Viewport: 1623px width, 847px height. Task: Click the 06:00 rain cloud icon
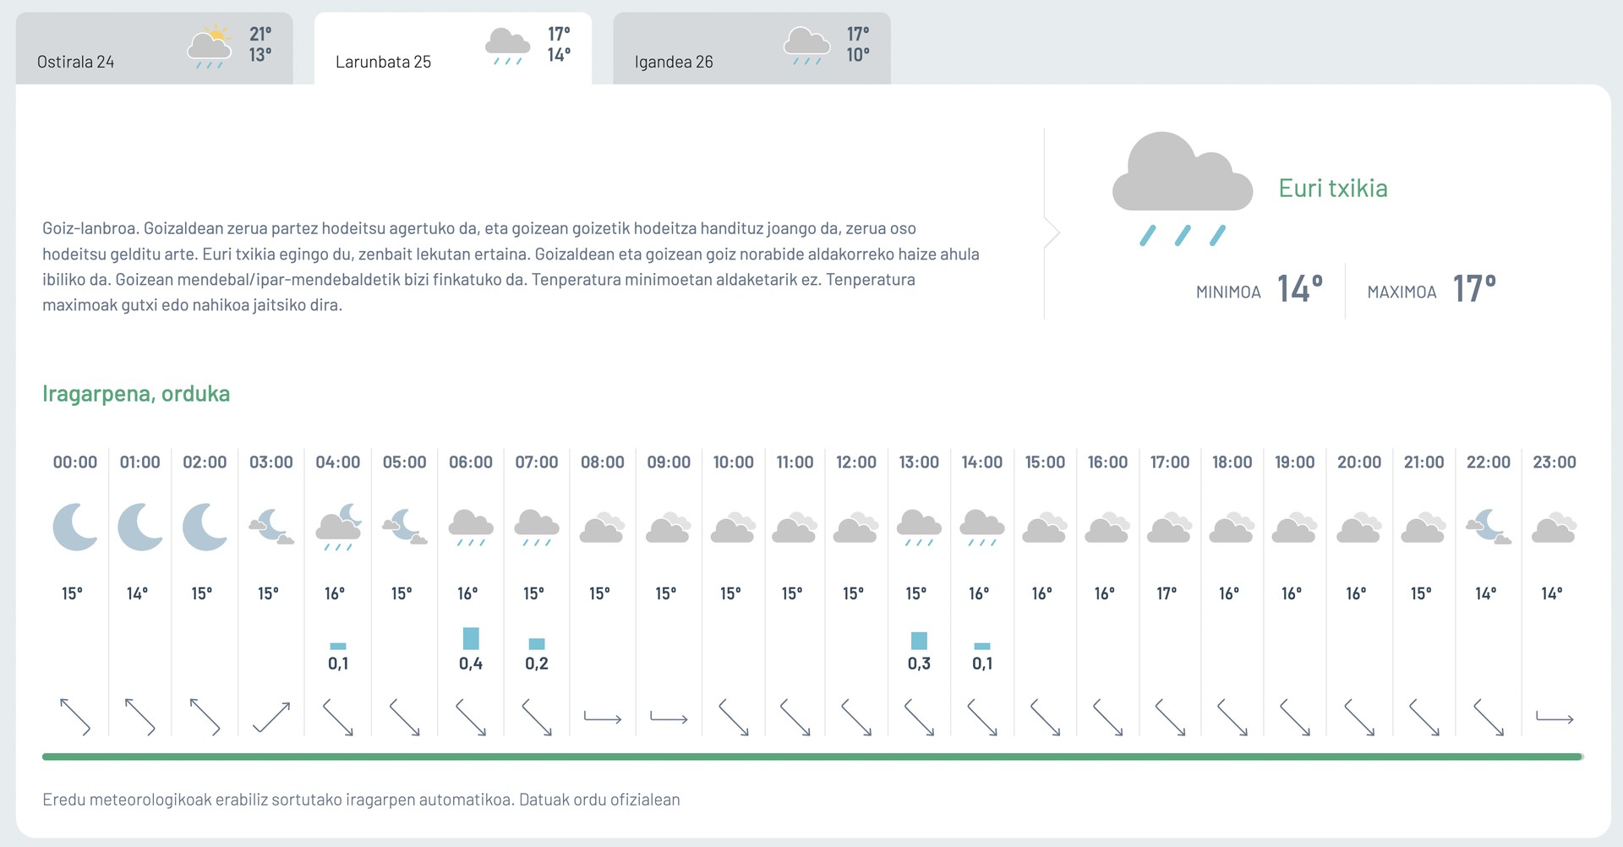click(x=471, y=528)
